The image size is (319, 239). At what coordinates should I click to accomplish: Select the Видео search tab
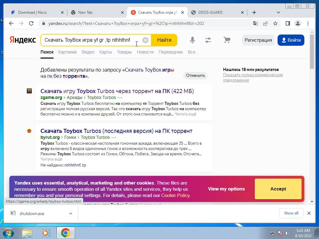[88, 52]
